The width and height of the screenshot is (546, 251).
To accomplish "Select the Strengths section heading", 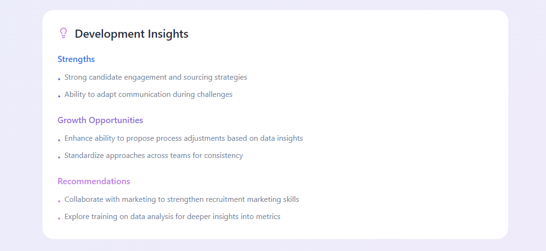I will (x=76, y=59).
